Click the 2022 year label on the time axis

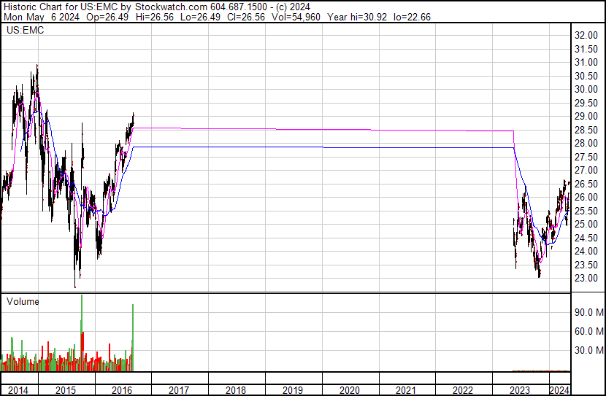463,390
